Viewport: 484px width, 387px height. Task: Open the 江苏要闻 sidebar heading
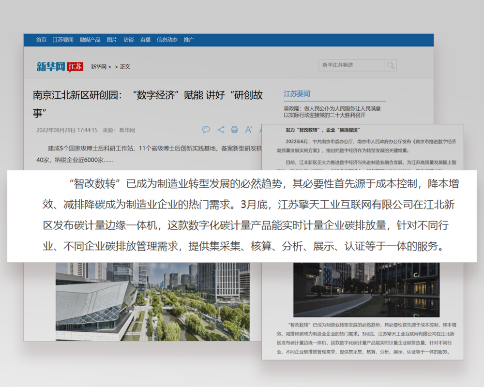[297, 94]
